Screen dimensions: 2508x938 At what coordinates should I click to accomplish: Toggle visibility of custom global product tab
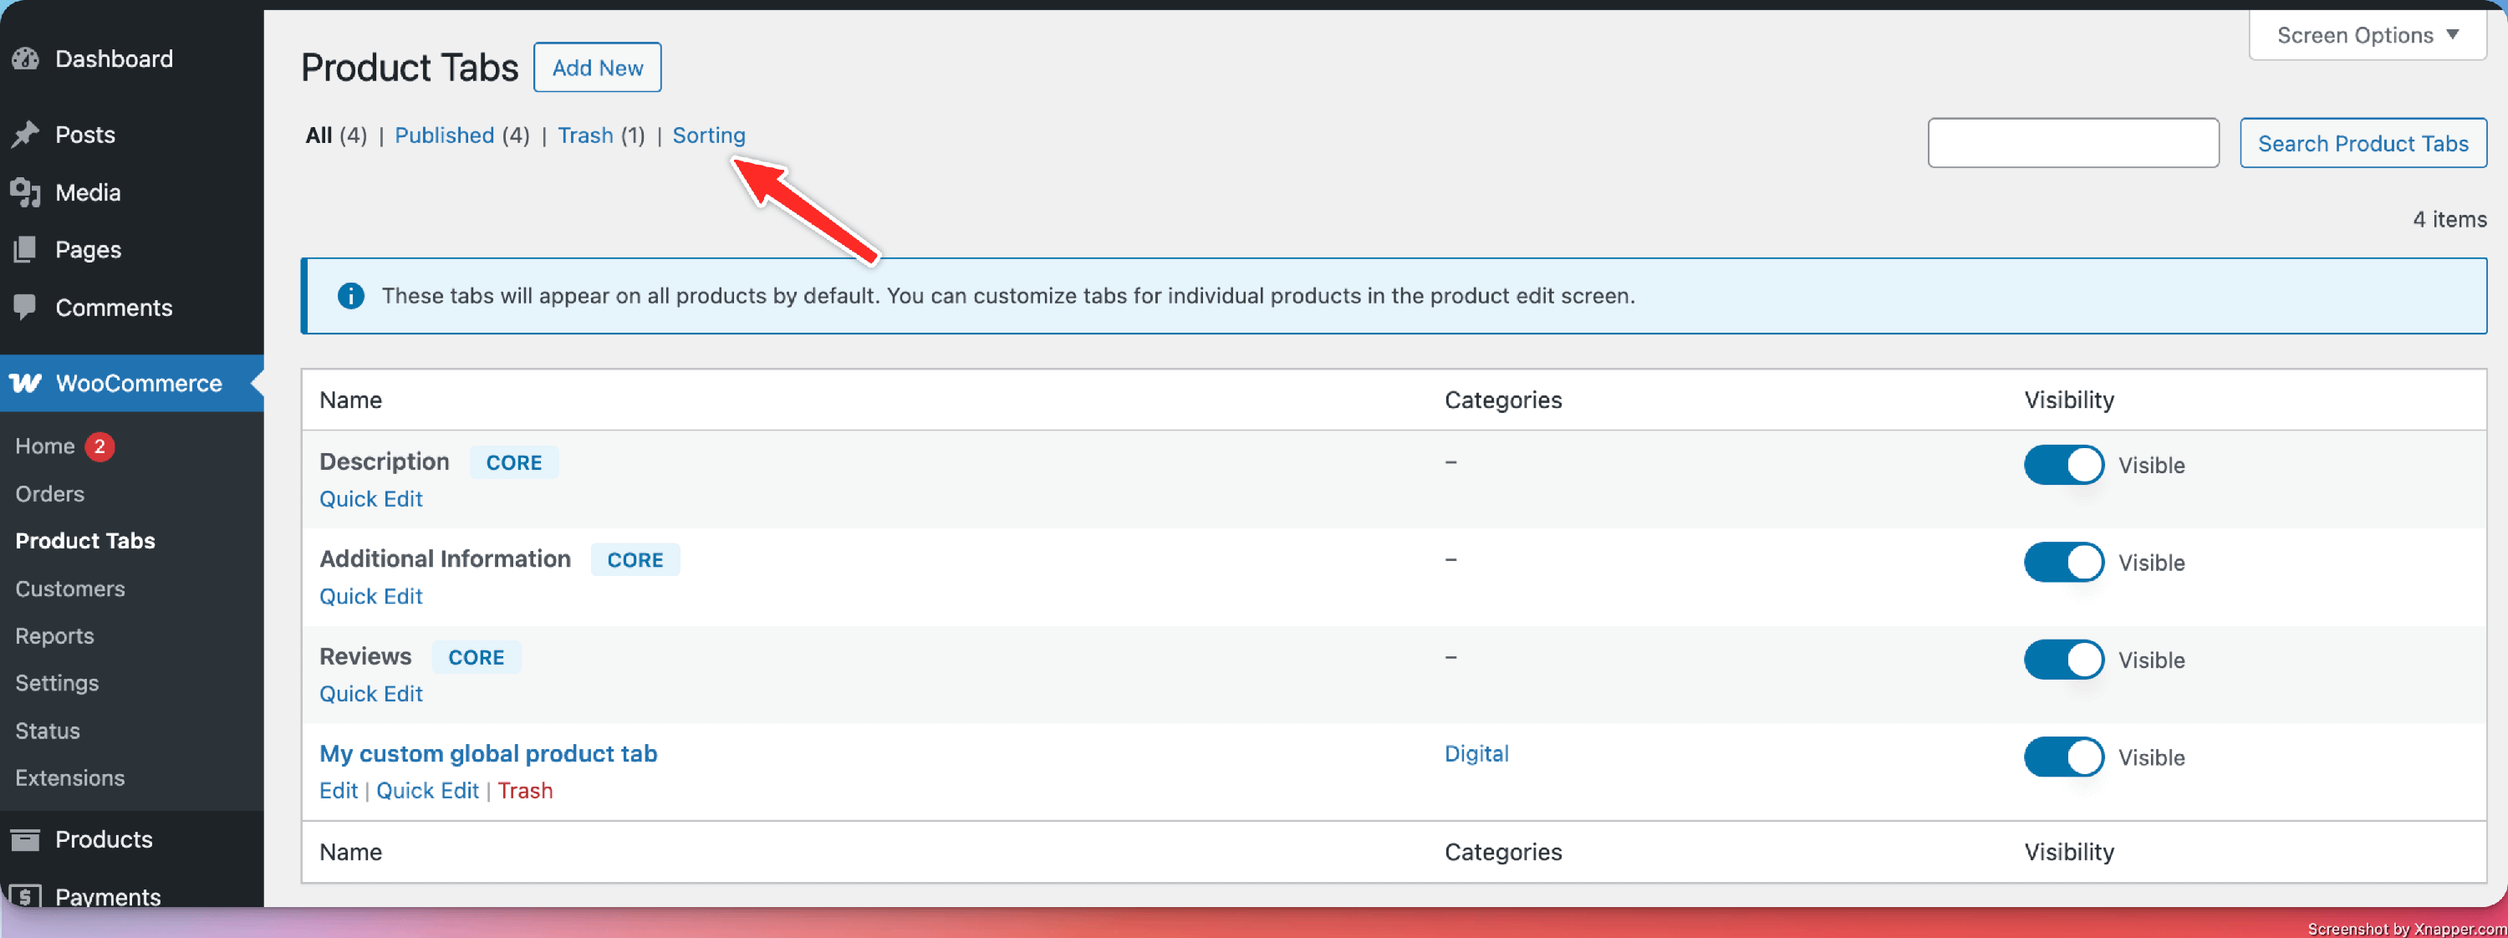pos(2063,757)
